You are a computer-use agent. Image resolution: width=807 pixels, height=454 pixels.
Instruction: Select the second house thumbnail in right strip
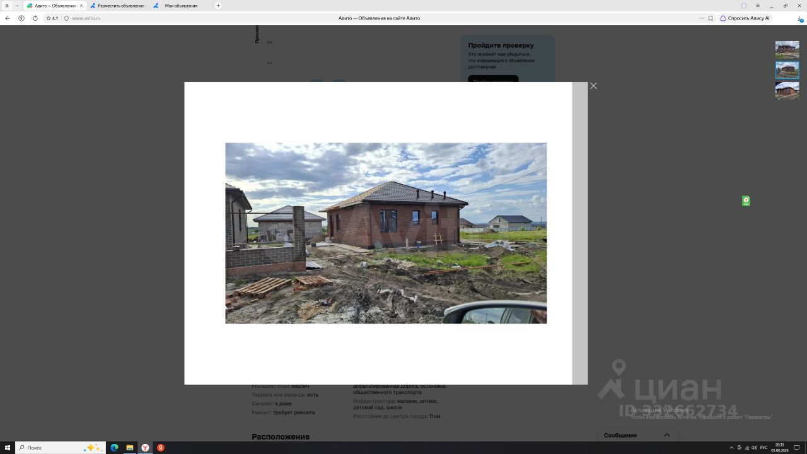point(787,69)
